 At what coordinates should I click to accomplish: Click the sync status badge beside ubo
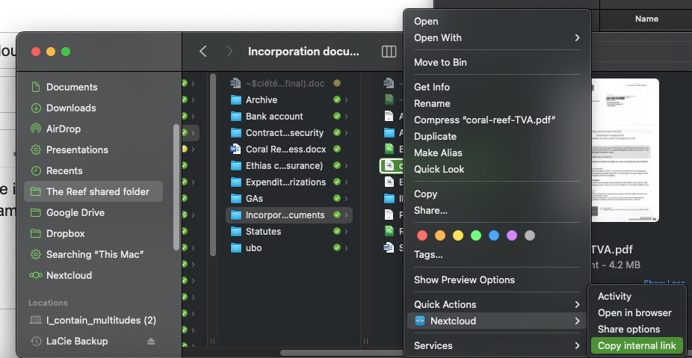(337, 248)
